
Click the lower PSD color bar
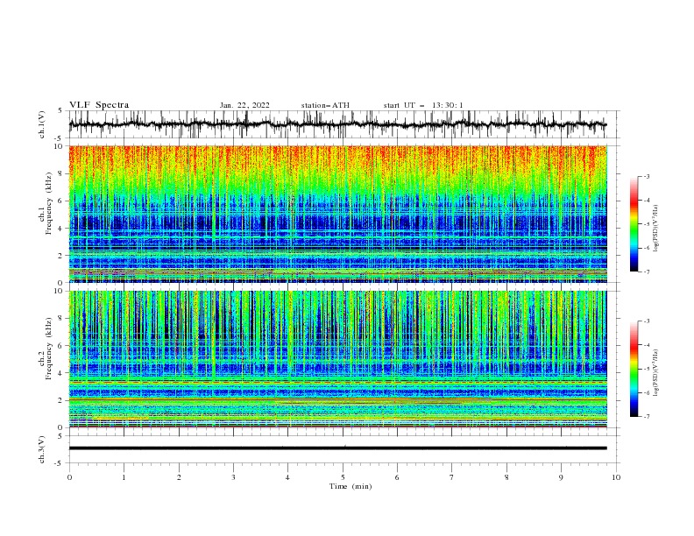[634, 369]
